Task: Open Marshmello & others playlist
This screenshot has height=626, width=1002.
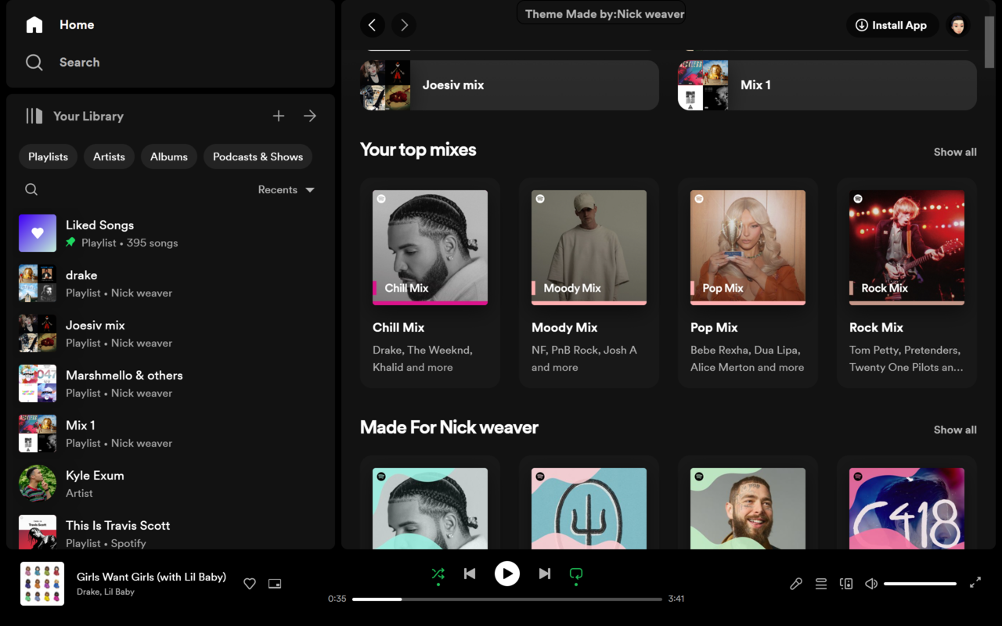Action: [171, 383]
